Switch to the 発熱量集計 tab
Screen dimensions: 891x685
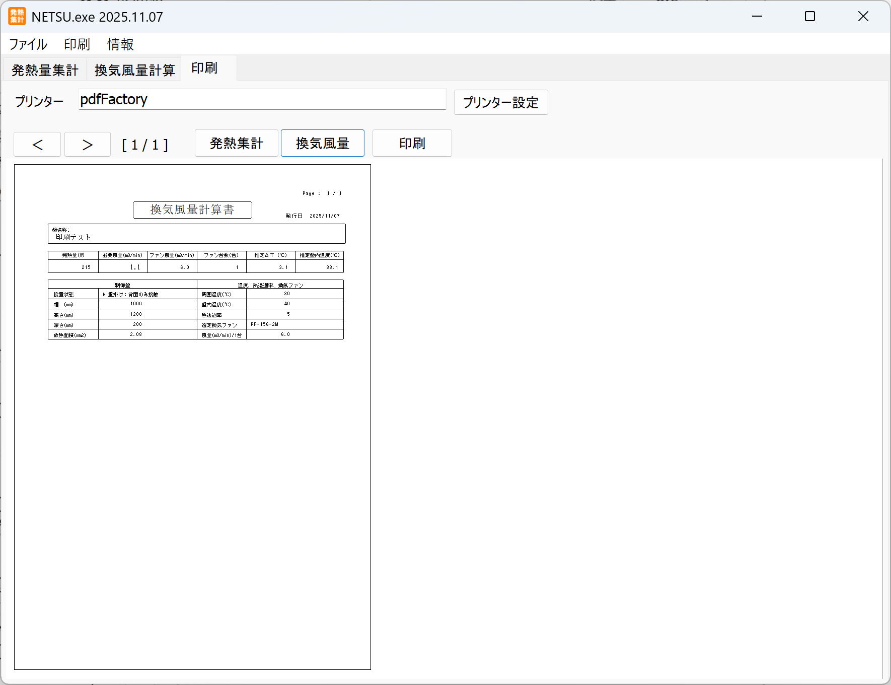pyautogui.click(x=45, y=70)
